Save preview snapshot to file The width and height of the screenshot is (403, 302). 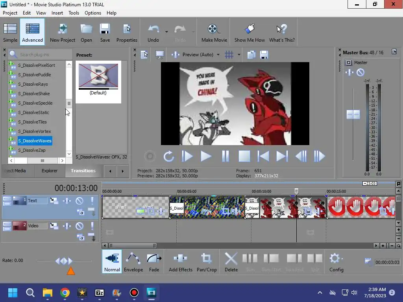point(264,54)
